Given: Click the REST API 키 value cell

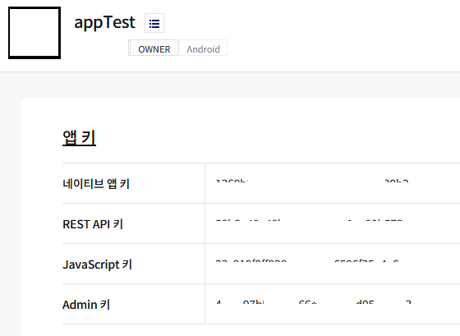Looking at the screenshot, I should (333, 223).
